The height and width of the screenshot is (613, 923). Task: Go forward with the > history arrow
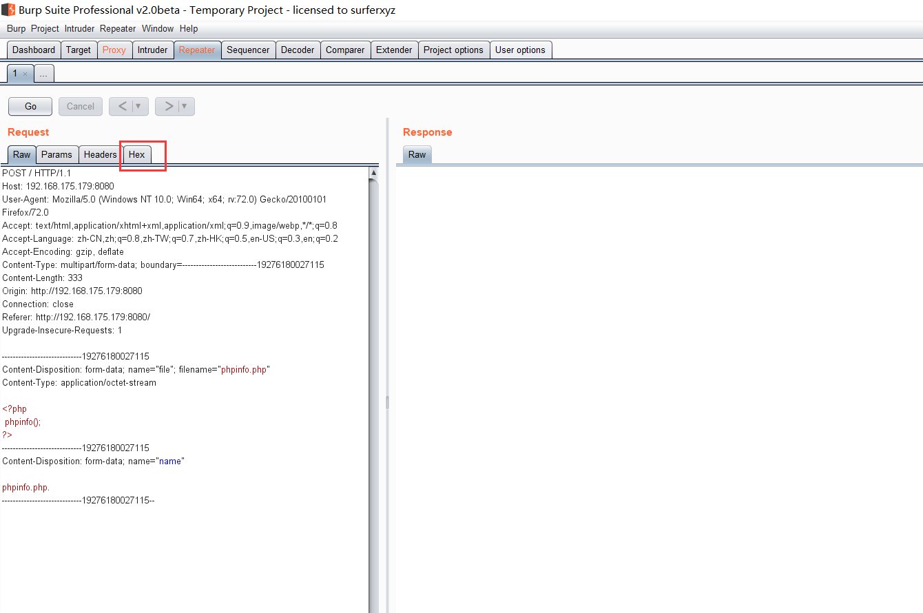pyautogui.click(x=168, y=106)
